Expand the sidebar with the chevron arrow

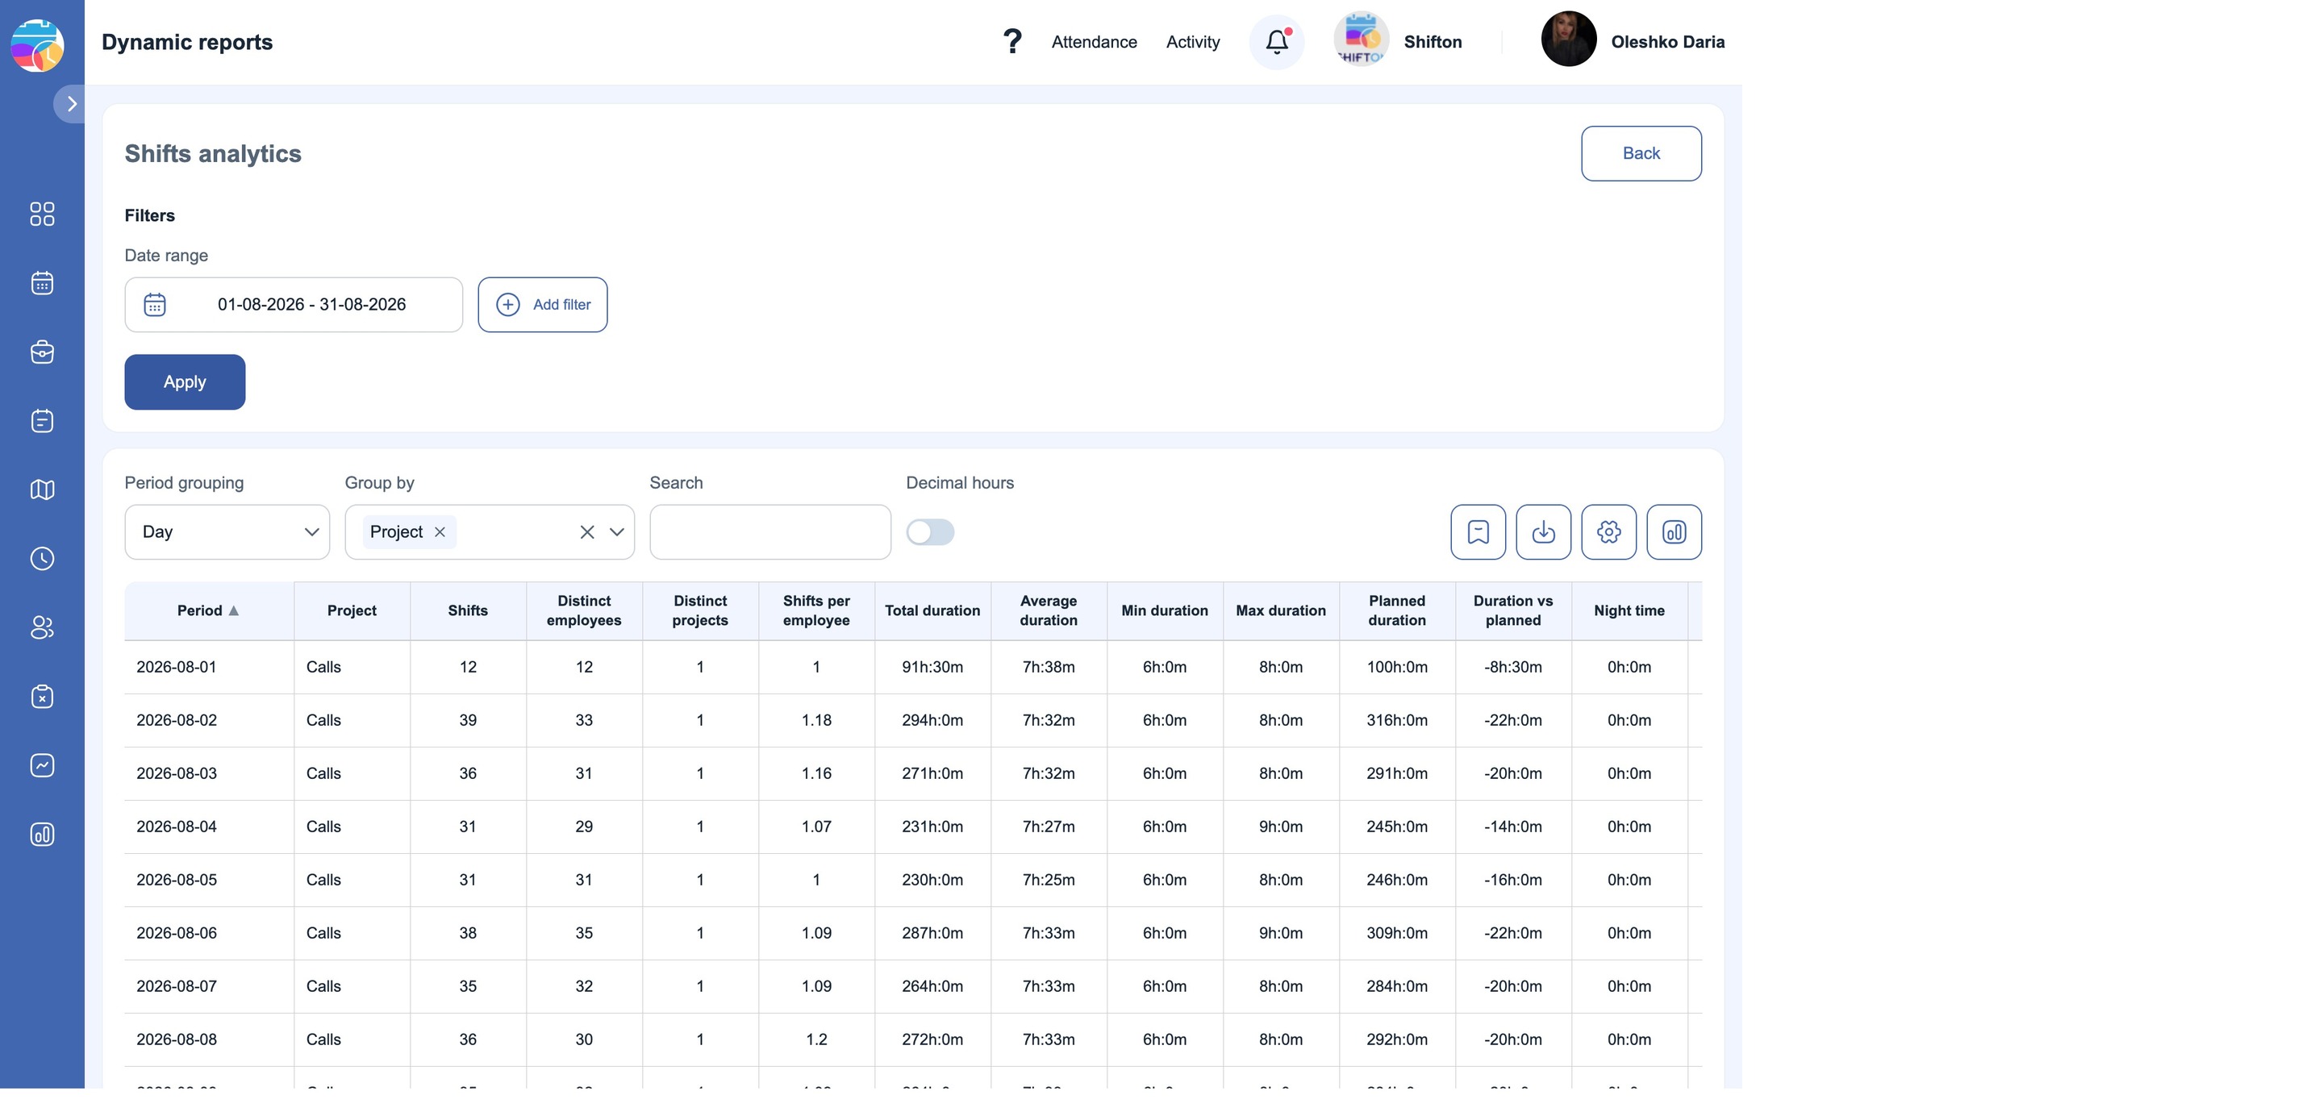(x=70, y=104)
